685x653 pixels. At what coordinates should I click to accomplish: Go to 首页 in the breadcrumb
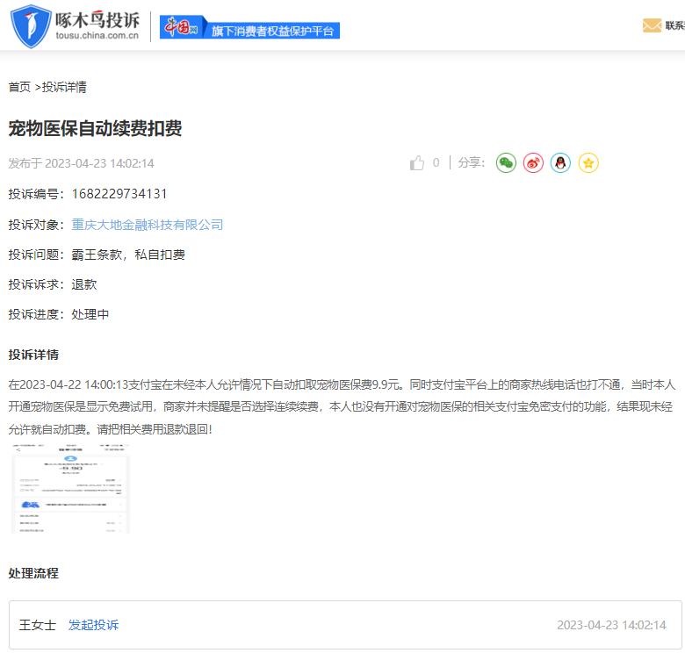tap(19, 87)
